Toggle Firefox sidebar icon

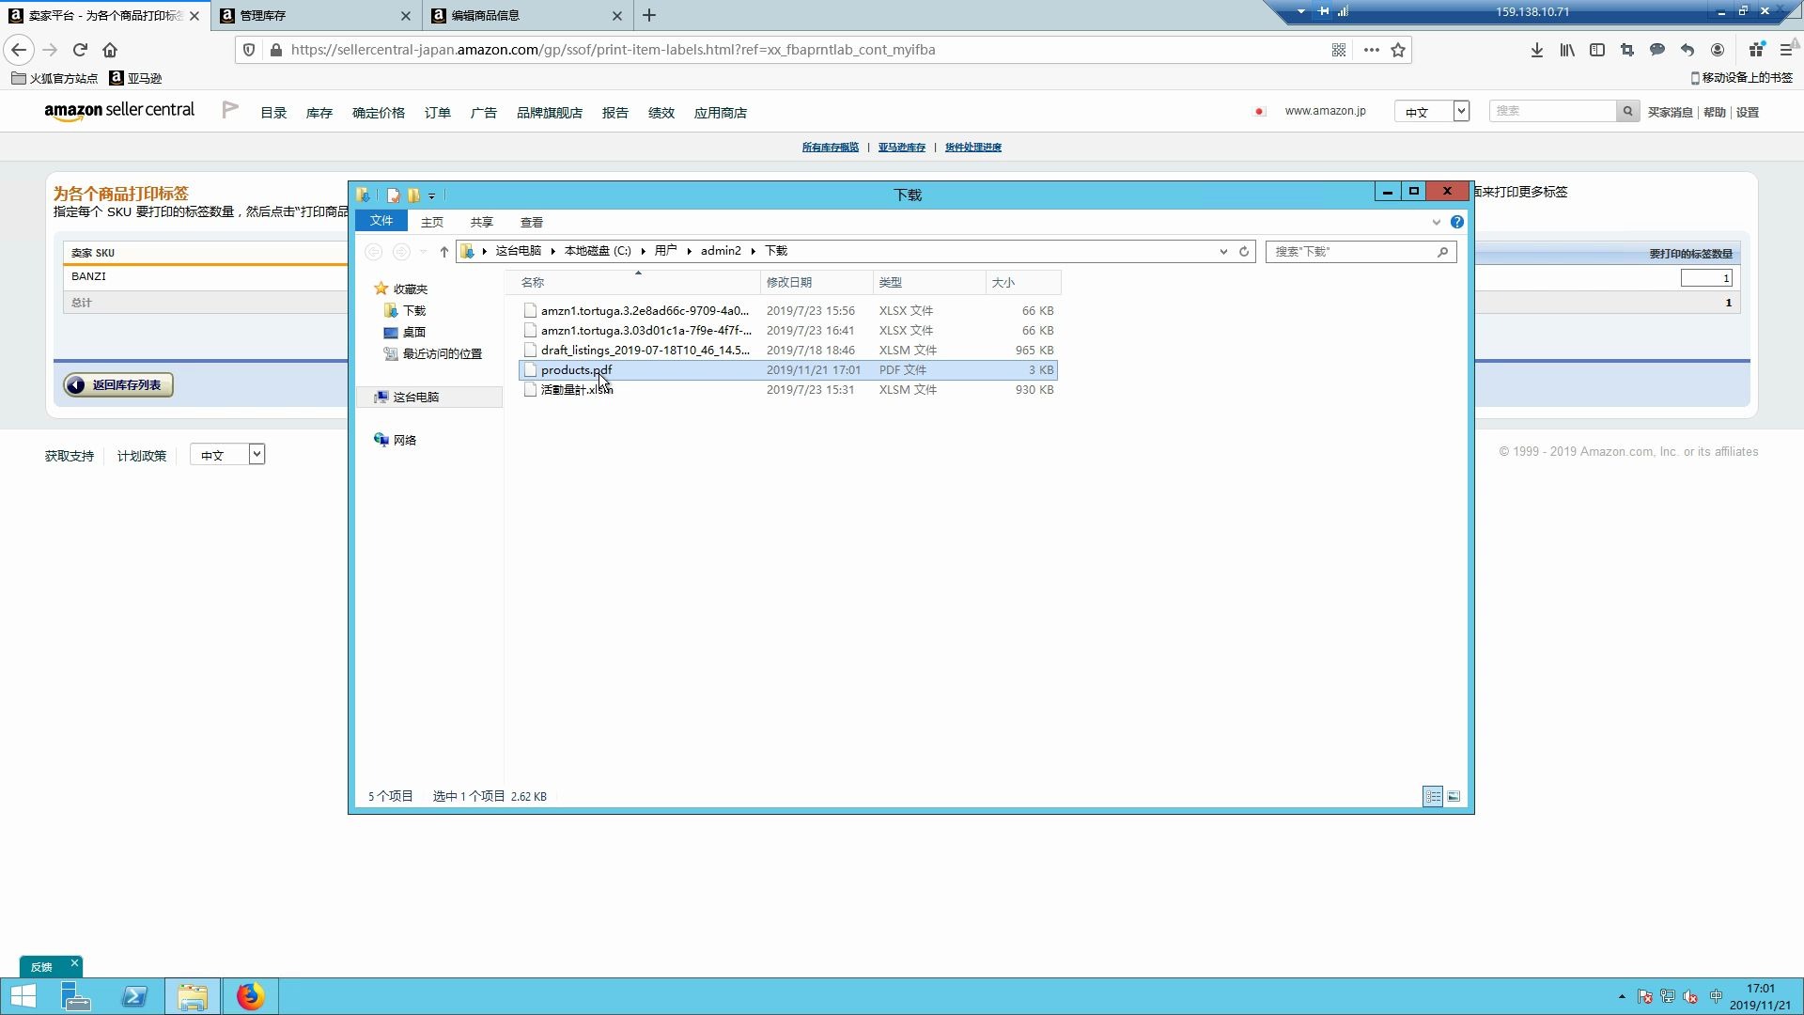pos(1597,50)
